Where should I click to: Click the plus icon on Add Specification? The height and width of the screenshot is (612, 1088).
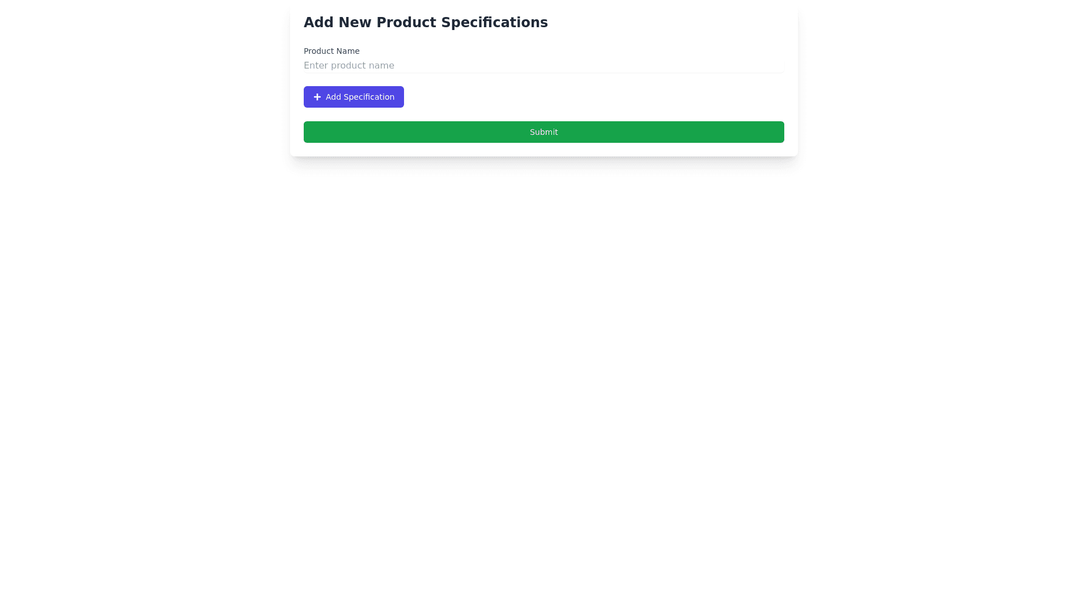317,97
